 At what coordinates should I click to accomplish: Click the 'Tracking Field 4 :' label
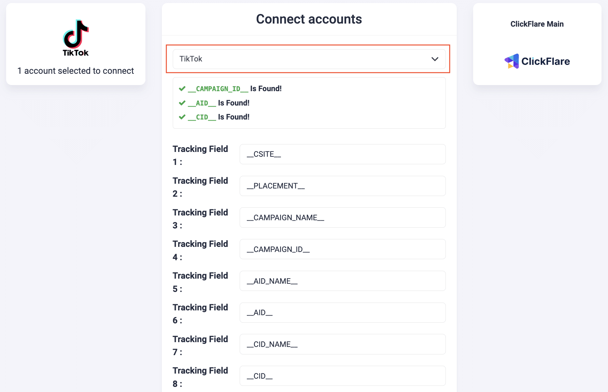tap(200, 250)
